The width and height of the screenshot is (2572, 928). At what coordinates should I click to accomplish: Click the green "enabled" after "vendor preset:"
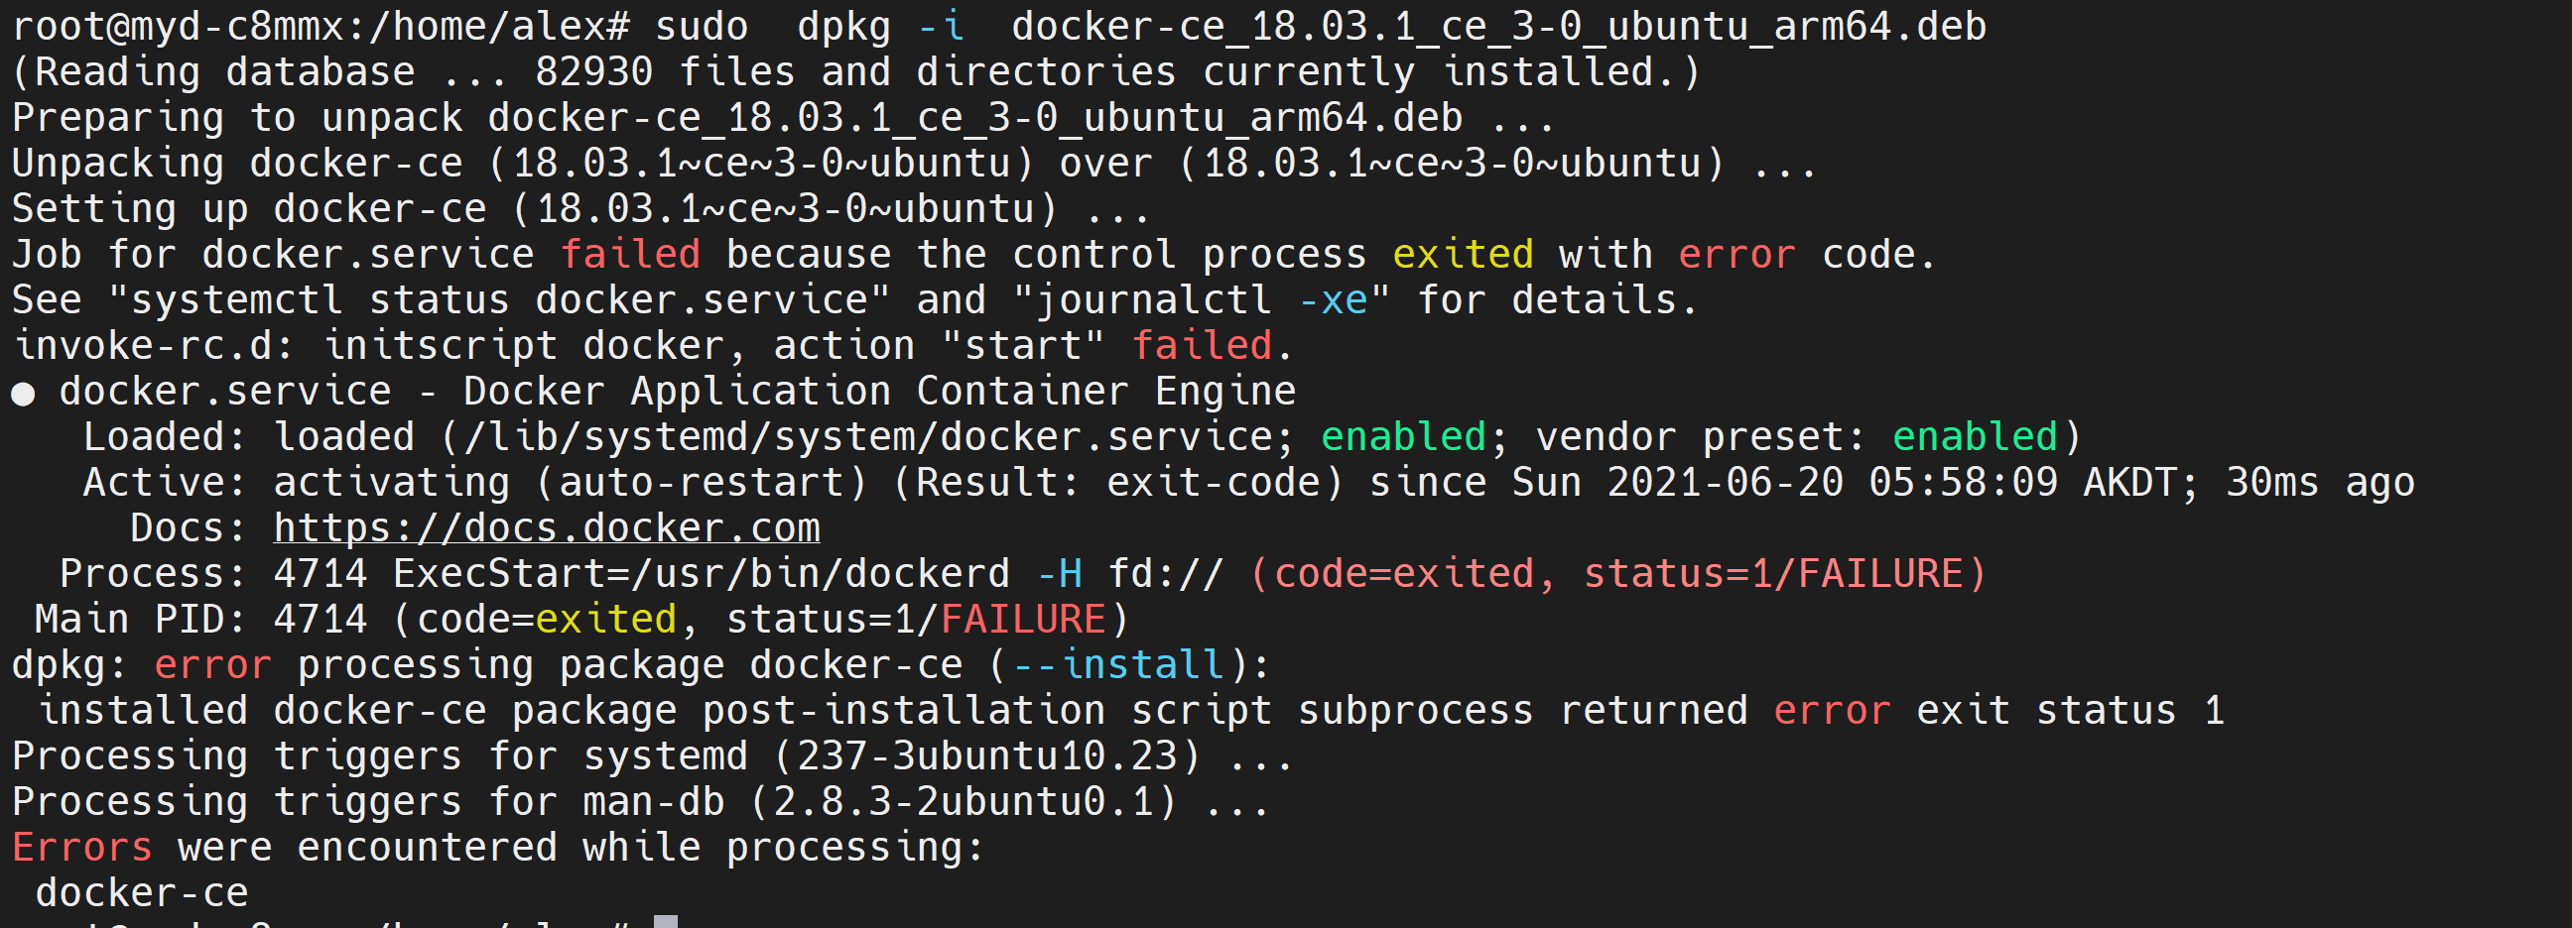pyautogui.click(x=1974, y=438)
